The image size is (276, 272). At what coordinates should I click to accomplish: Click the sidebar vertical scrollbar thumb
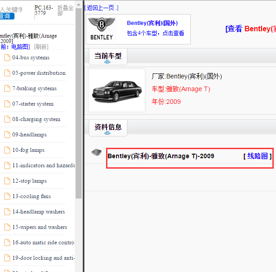78,103
